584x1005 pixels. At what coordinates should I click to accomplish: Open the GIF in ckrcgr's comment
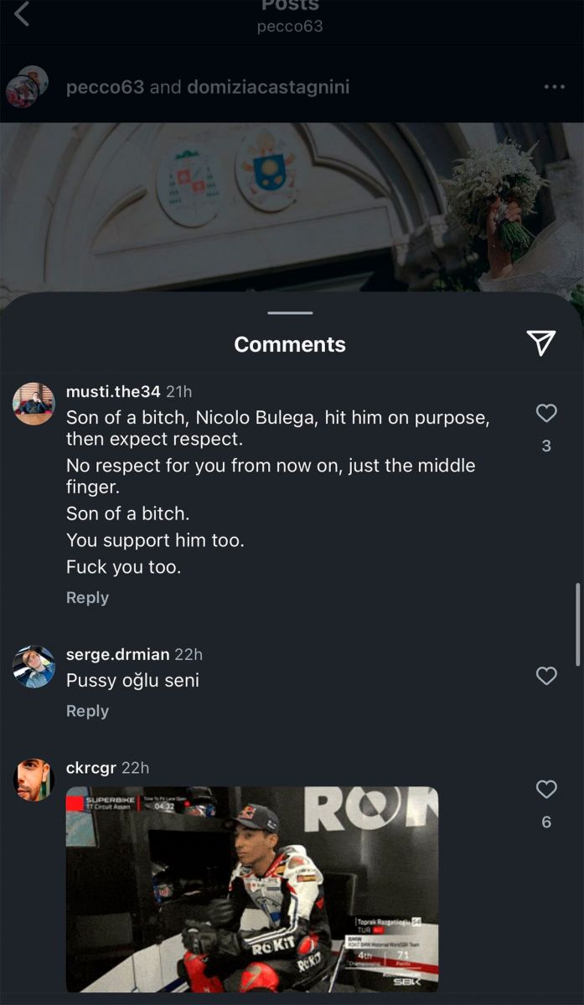(251, 889)
